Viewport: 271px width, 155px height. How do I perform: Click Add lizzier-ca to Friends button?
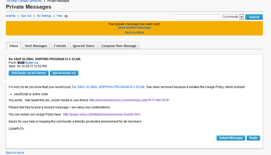tap(28, 73)
